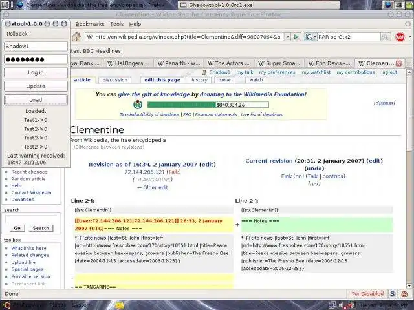The width and height of the screenshot is (414, 310).
Task: Open the URL history dropdown arrow
Action: pyautogui.click(x=287, y=37)
